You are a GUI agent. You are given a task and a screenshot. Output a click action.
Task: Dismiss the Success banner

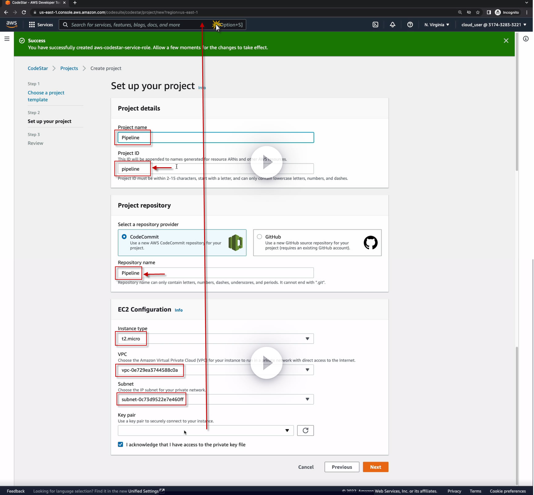tap(506, 41)
